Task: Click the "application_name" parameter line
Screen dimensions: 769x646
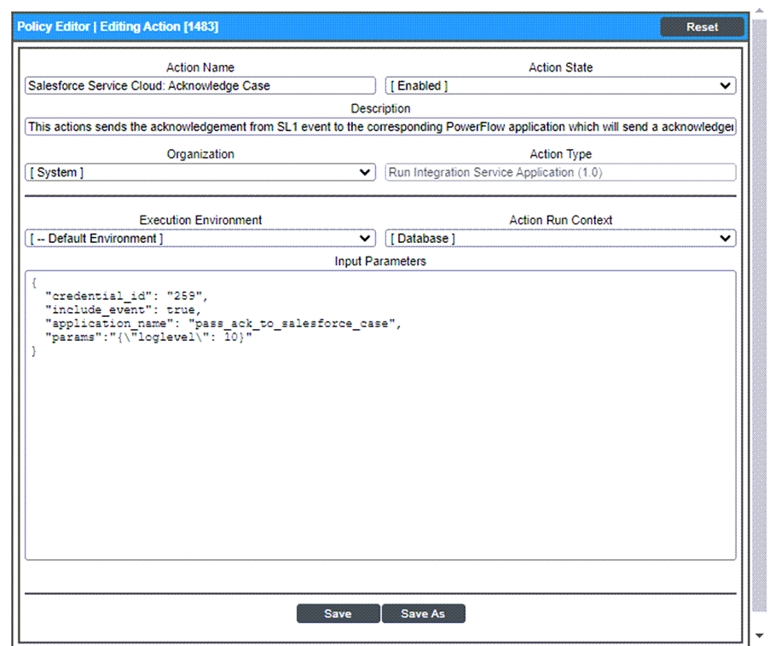Action: coord(223,324)
